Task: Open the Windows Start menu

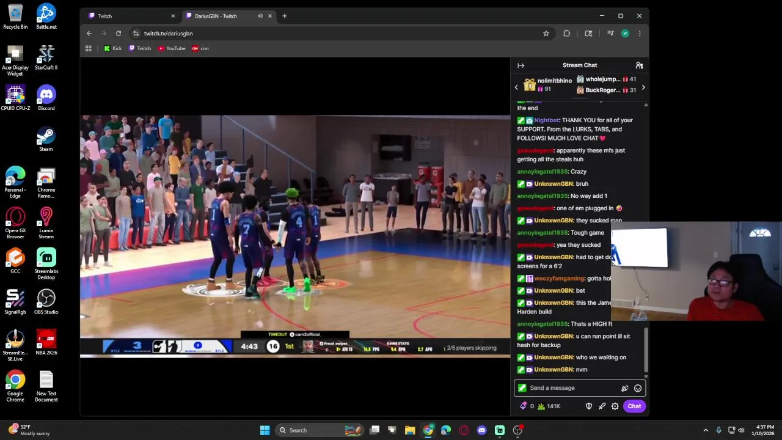Action: coord(265,430)
